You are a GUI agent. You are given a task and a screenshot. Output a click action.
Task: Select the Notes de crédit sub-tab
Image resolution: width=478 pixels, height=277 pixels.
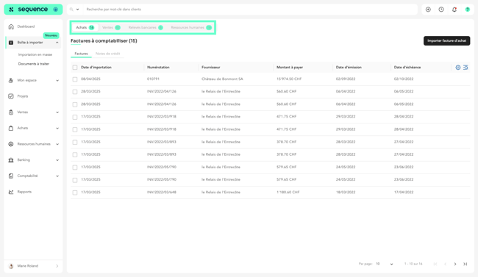coord(107,54)
